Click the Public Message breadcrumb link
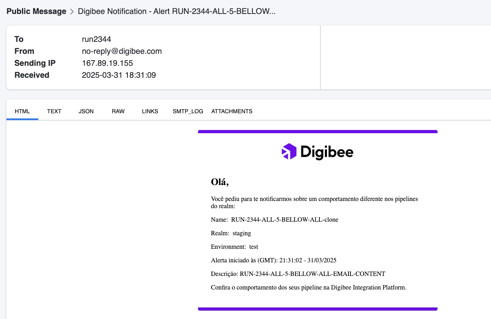 point(36,12)
